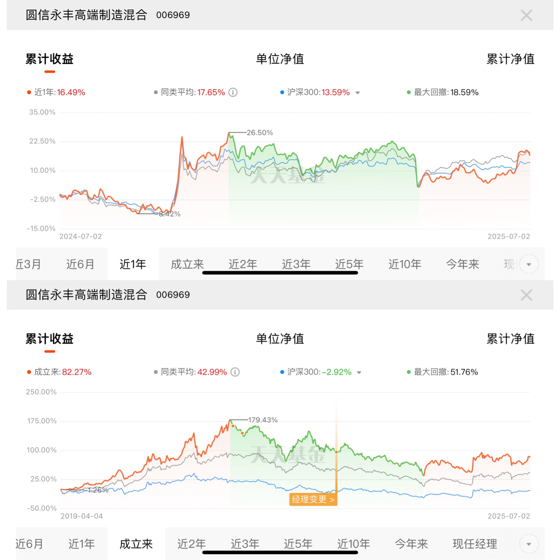The height and width of the screenshot is (560, 560).
Task: Click top chart end date 2025-07-02
Action: point(509,236)
